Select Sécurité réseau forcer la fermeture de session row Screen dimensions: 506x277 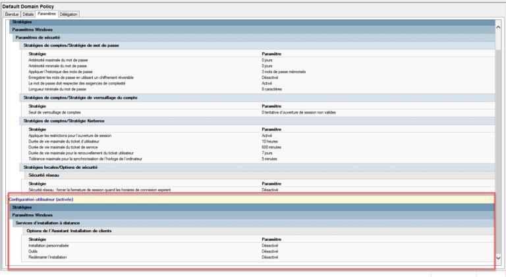click(x=258, y=190)
